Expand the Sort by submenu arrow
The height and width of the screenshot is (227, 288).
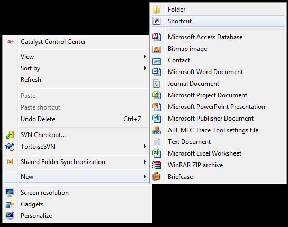click(145, 68)
